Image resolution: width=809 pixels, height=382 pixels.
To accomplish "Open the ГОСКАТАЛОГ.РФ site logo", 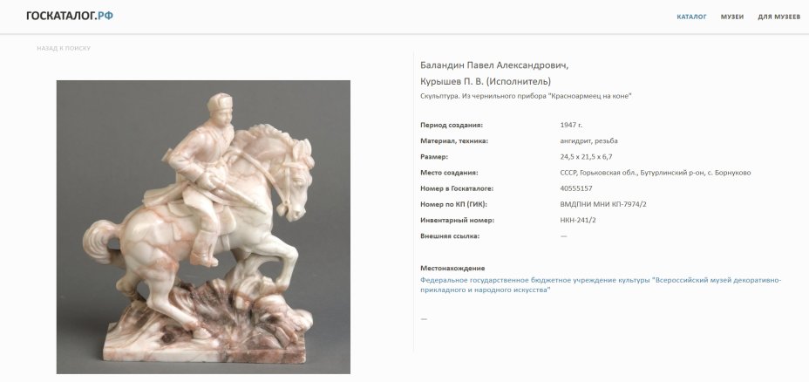I will [x=70, y=16].
